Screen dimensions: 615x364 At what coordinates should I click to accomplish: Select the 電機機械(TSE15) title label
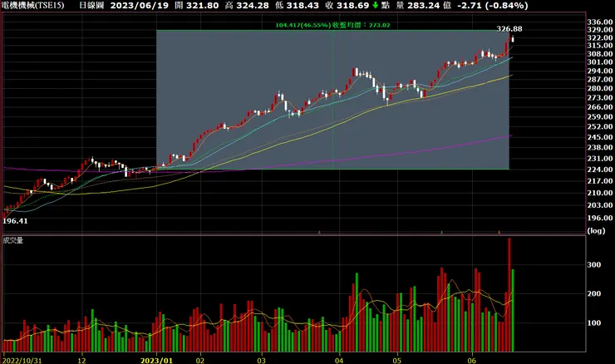pos(33,6)
